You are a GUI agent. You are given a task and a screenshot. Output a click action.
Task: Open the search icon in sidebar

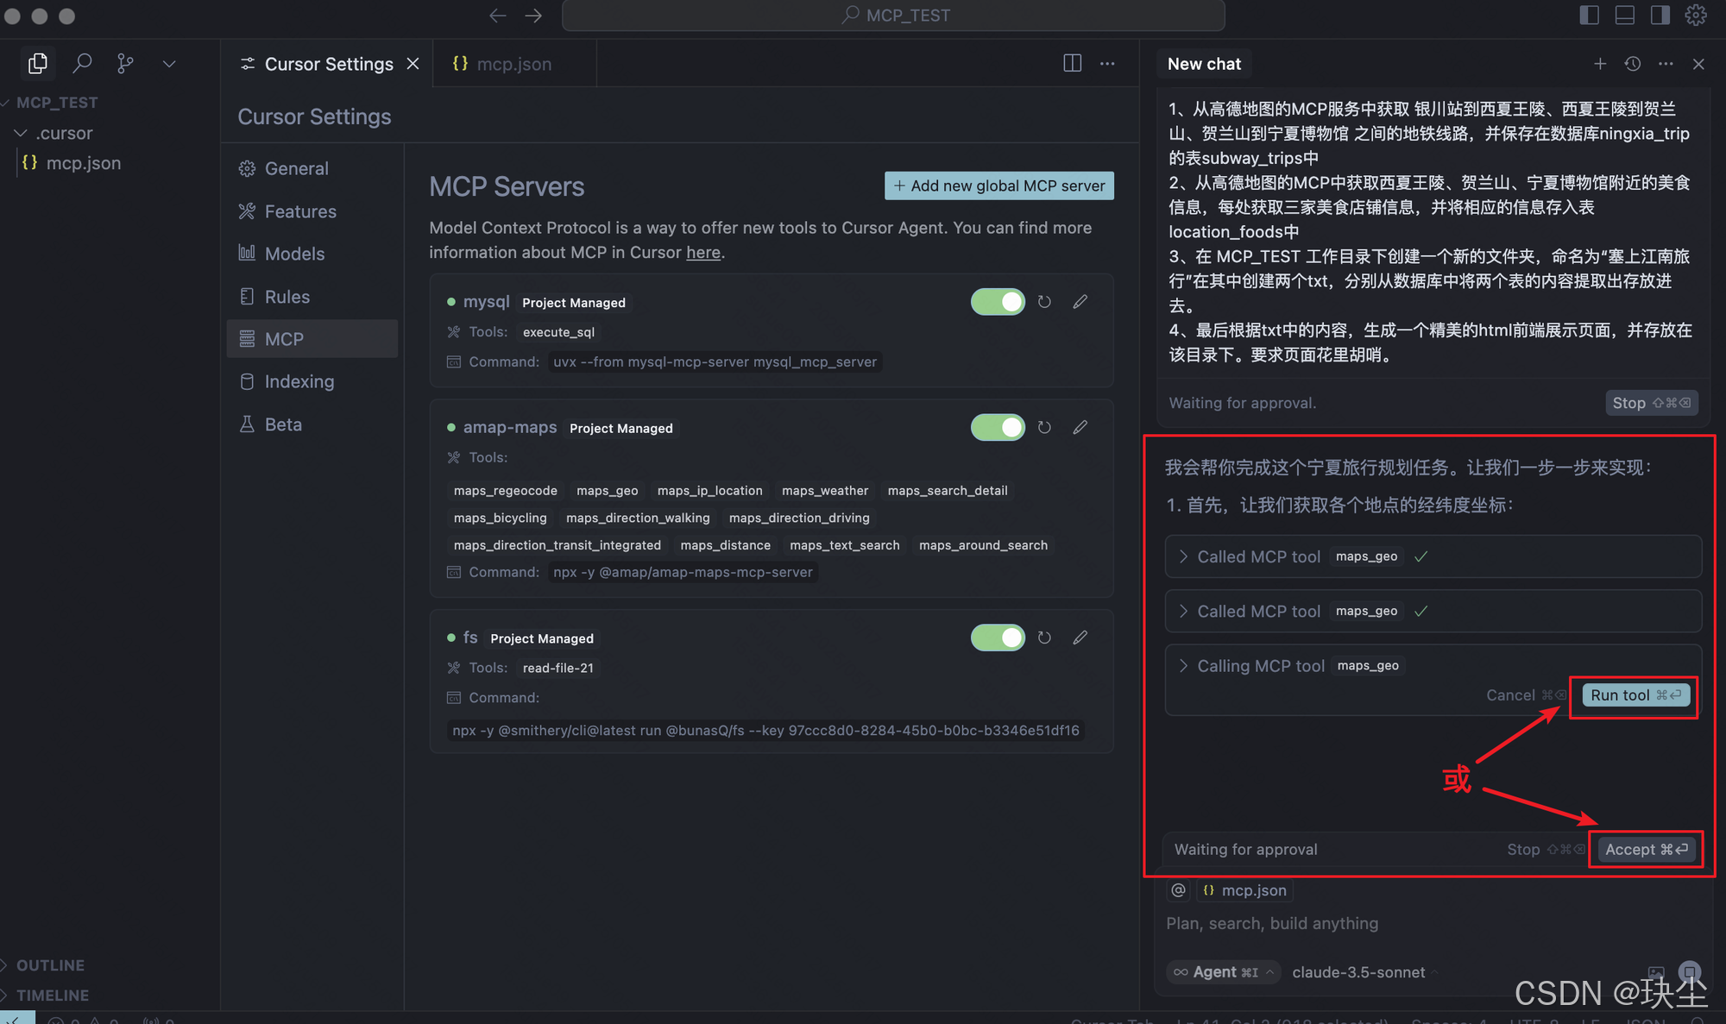tap(82, 63)
